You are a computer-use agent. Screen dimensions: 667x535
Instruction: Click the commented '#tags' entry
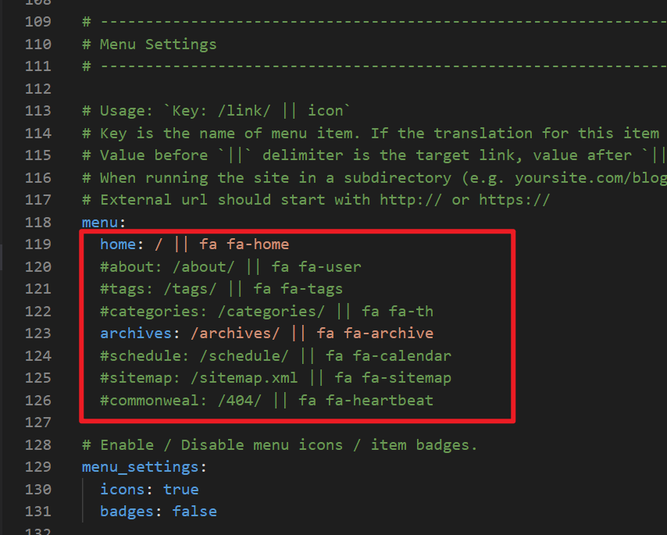click(x=122, y=289)
